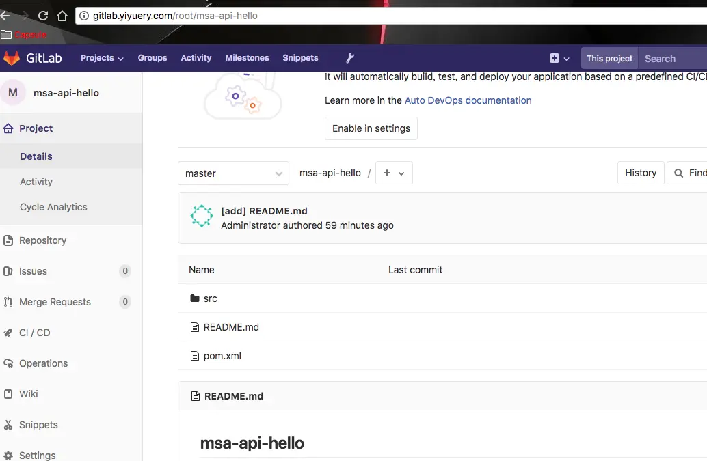Click the Enable in settings button

click(x=371, y=128)
